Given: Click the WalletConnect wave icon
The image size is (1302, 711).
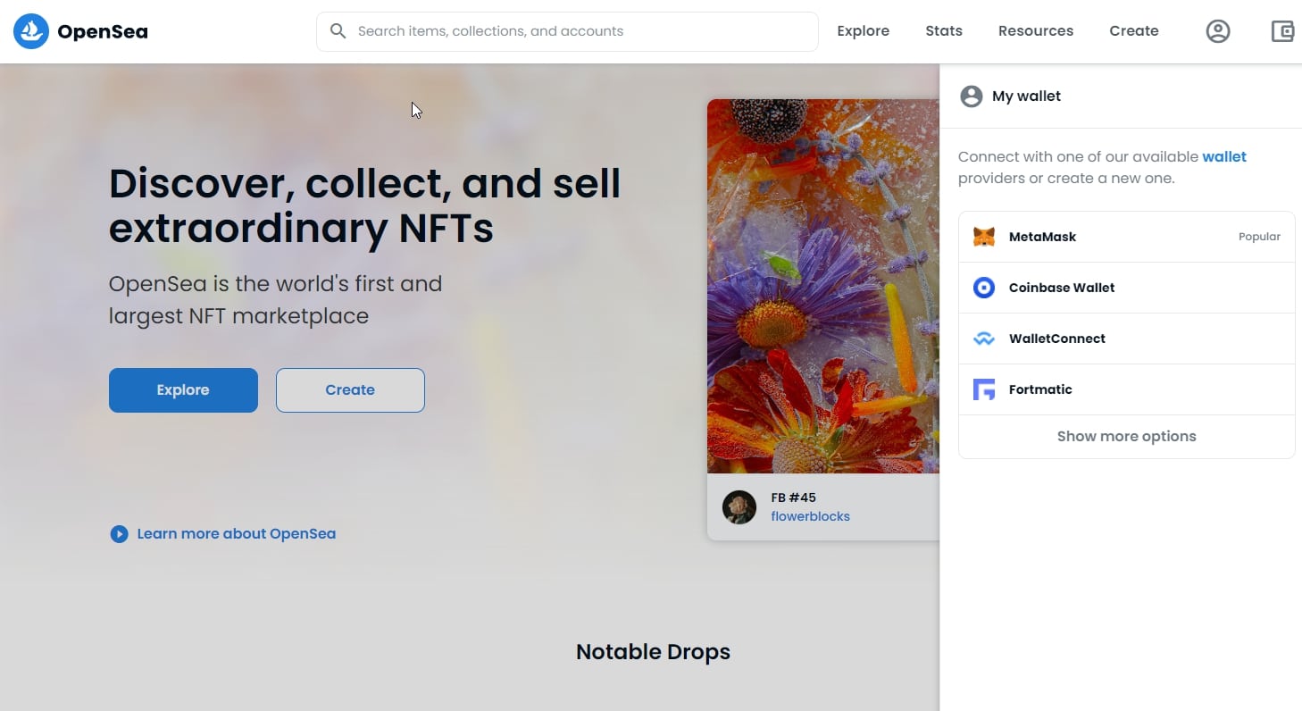Looking at the screenshot, I should tap(984, 339).
